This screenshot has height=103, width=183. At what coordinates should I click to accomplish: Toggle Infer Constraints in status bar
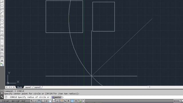[32, 101]
